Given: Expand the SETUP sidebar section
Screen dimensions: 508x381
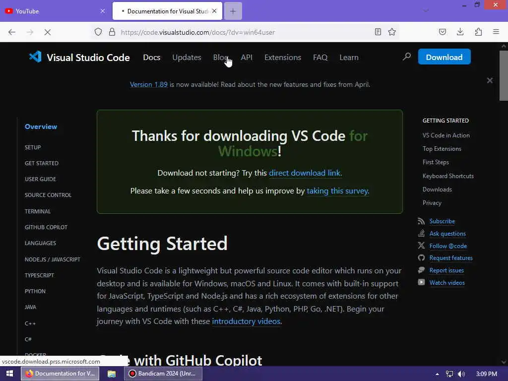Looking at the screenshot, I should (33, 147).
